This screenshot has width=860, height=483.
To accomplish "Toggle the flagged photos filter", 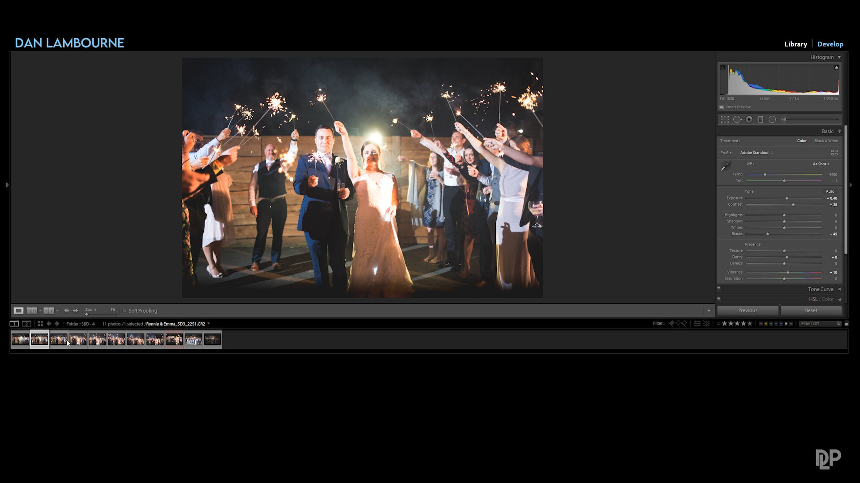I will tap(671, 323).
